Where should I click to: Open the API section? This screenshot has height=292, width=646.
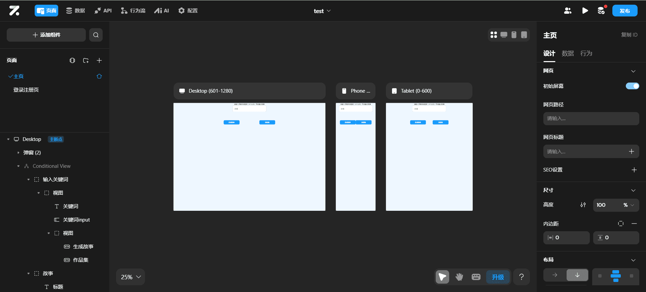click(103, 11)
